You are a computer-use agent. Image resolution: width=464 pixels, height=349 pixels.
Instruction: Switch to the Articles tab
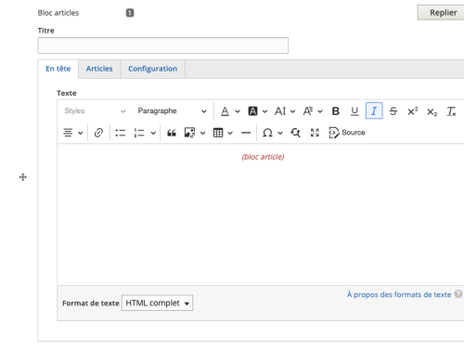(x=99, y=69)
